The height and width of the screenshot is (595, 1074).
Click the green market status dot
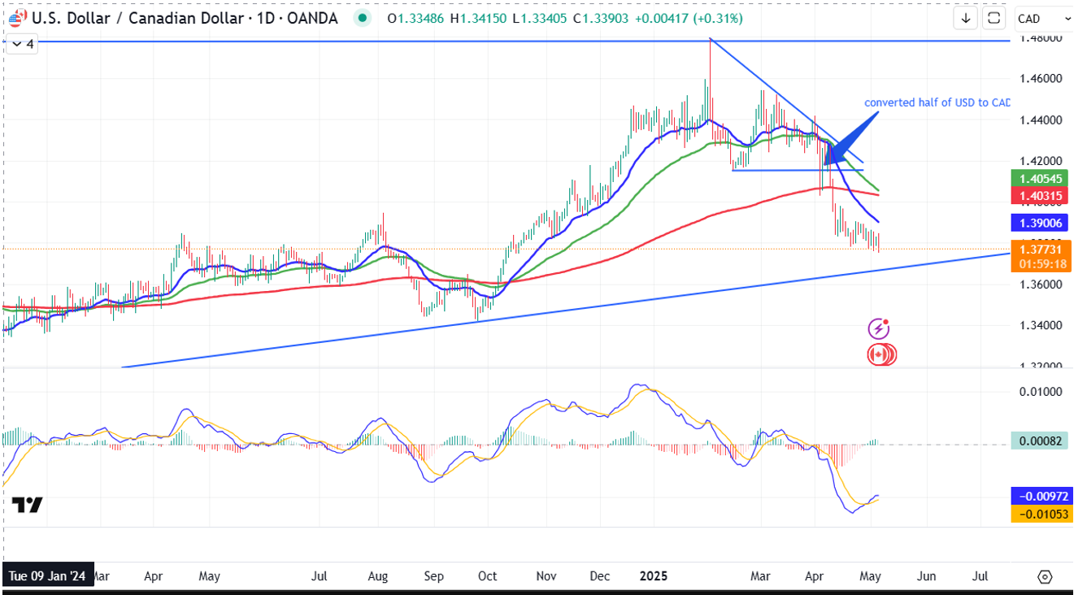[x=362, y=18]
